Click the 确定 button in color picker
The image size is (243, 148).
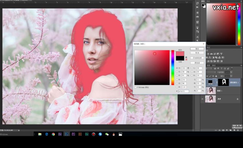pos(197,49)
